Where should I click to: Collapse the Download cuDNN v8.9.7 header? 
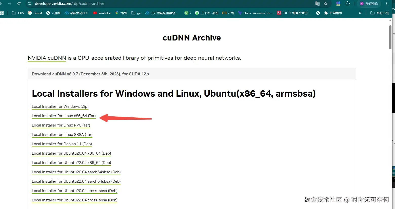pos(192,74)
